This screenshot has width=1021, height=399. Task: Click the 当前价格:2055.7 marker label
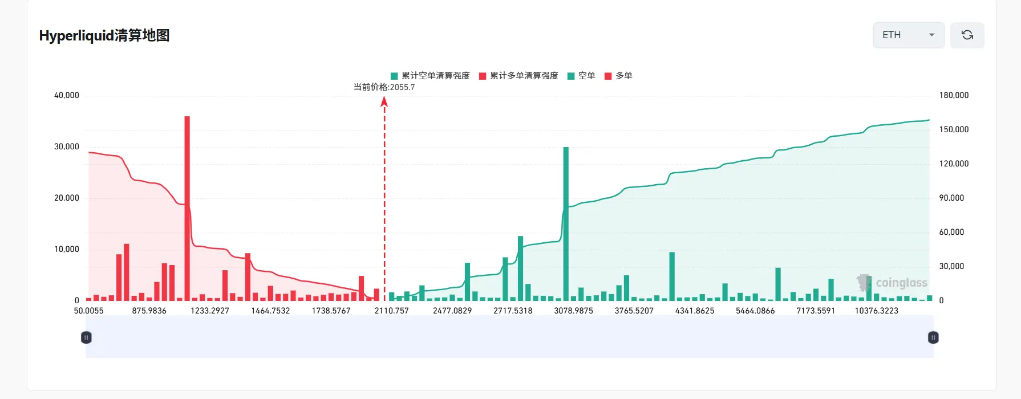tap(384, 87)
